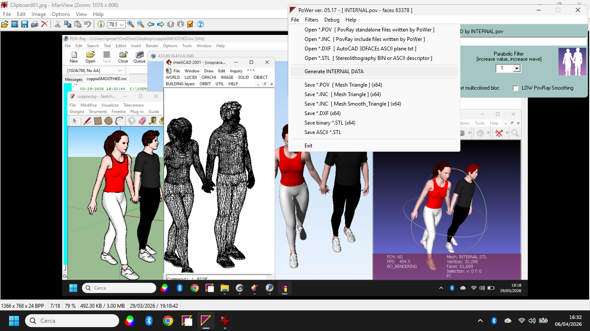Open IrfanView help question mark icon
The width and height of the screenshot is (590, 331).
[x=200, y=25]
